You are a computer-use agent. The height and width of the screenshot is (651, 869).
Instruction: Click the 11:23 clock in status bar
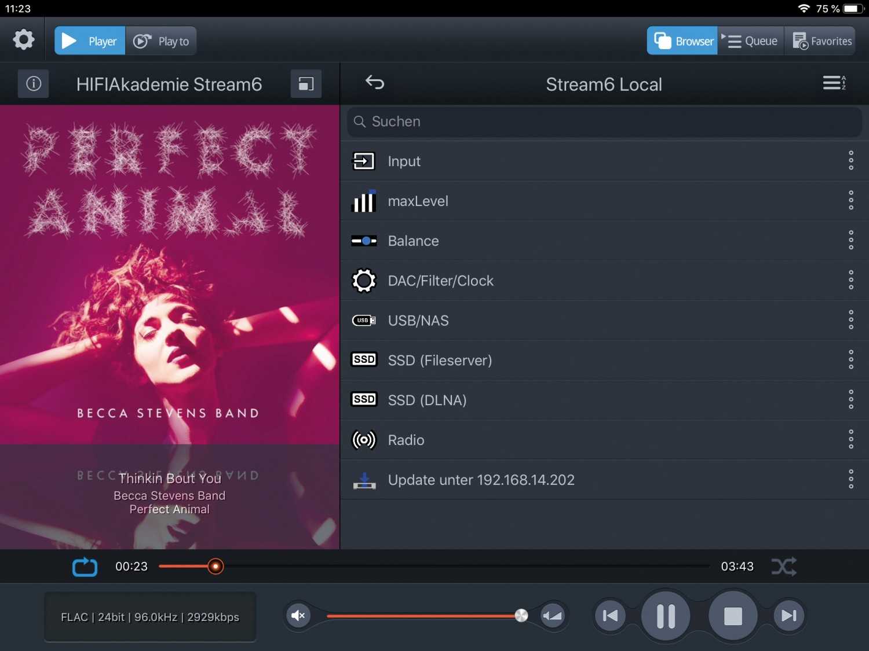point(18,9)
